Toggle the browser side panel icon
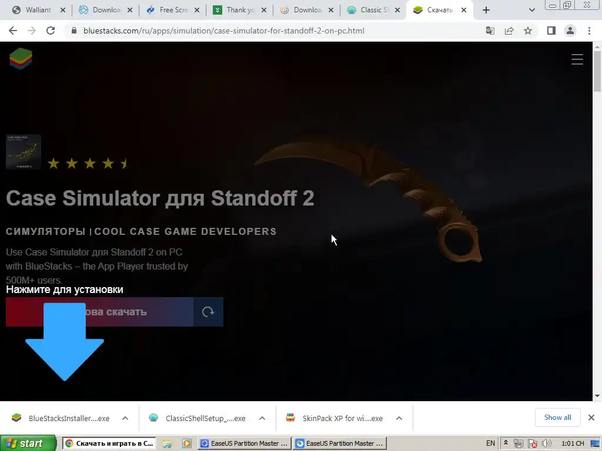This screenshot has height=451, width=602. (x=551, y=31)
